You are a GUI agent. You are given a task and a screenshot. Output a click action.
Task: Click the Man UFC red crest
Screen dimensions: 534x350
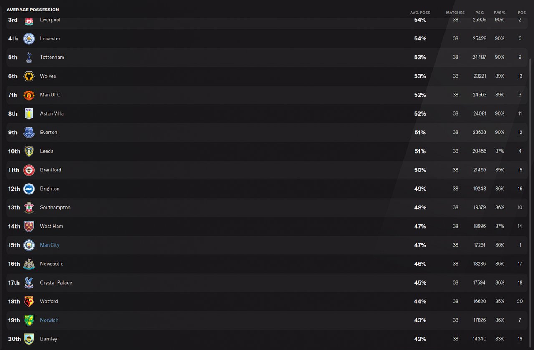[29, 95]
